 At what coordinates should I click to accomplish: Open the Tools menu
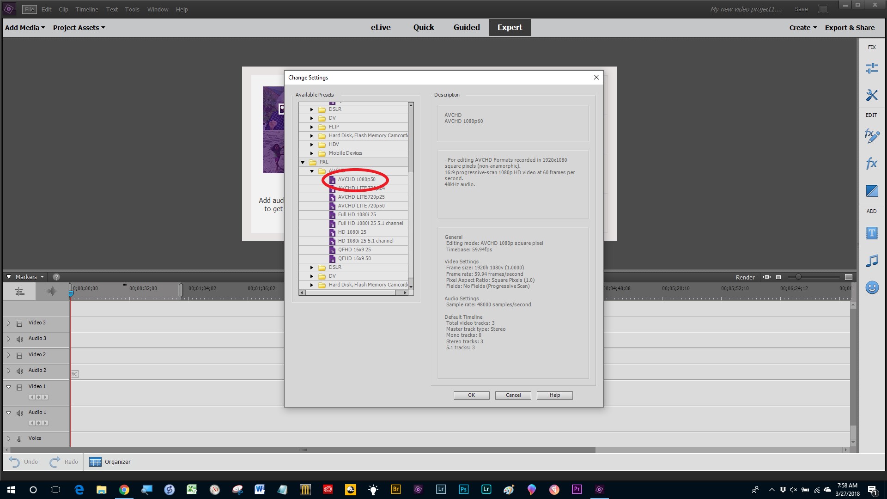pyautogui.click(x=132, y=9)
